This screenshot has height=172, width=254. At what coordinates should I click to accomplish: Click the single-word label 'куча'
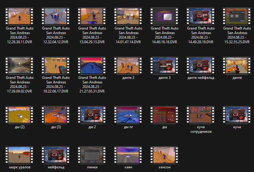(x=237, y=127)
